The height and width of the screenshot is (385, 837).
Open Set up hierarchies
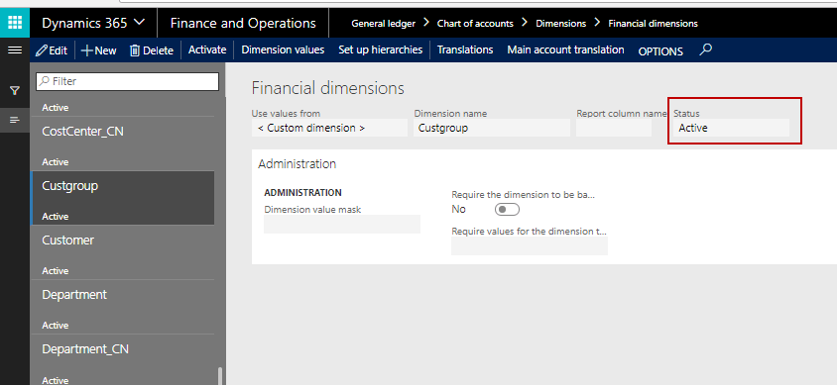(x=381, y=50)
